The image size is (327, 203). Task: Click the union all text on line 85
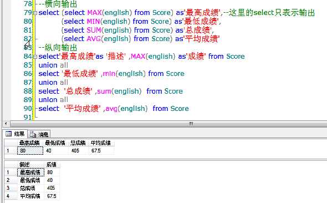point(53,65)
